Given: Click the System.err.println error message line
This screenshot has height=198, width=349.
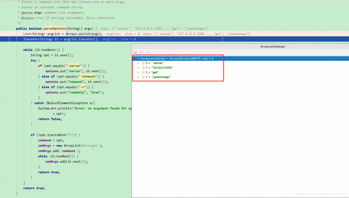Looking at the screenshot, I should pyautogui.click(x=85, y=108).
